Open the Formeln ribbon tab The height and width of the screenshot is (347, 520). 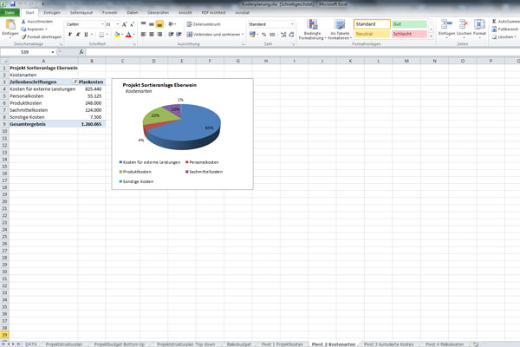click(110, 13)
